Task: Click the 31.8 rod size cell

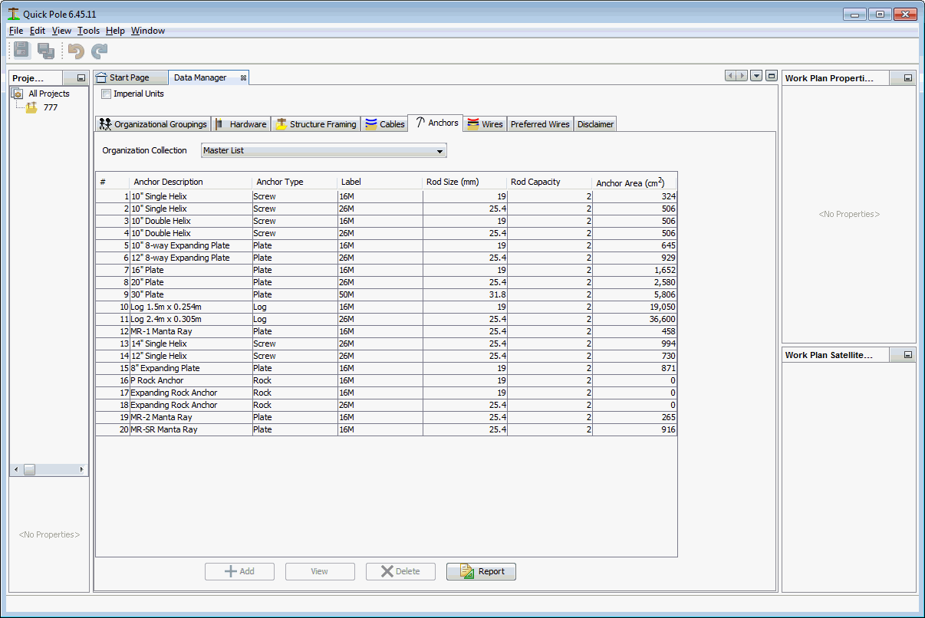Action: click(x=465, y=294)
